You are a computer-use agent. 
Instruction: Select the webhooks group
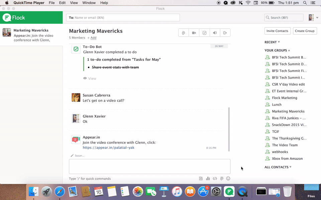[x=280, y=152]
